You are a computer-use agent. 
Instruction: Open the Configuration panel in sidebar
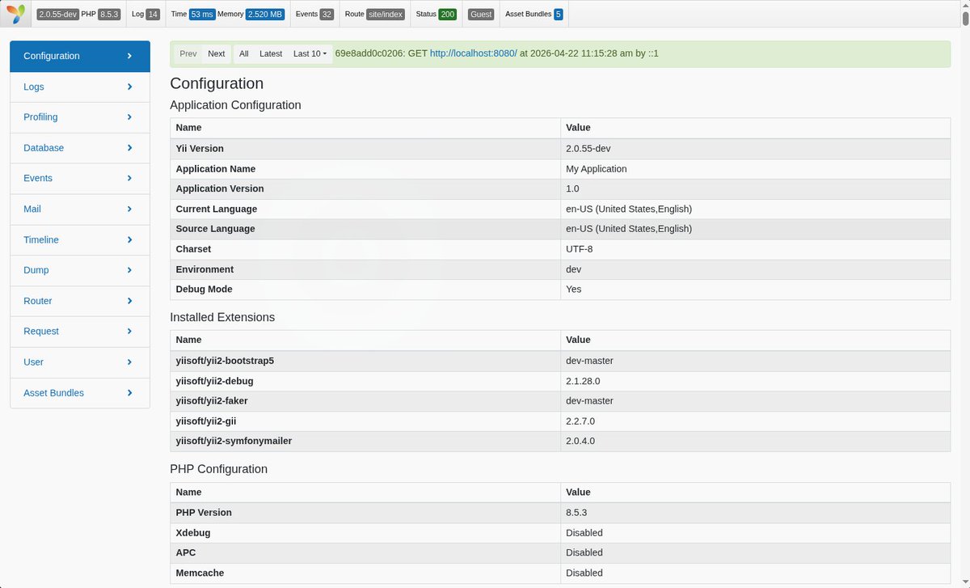[80, 56]
